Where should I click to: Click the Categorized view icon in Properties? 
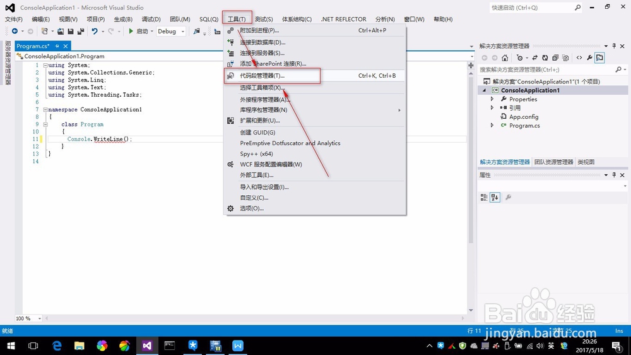click(x=484, y=197)
